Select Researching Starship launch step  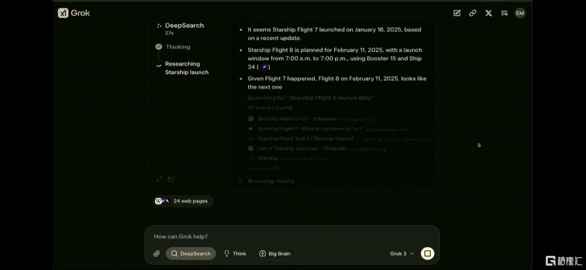[187, 68]
